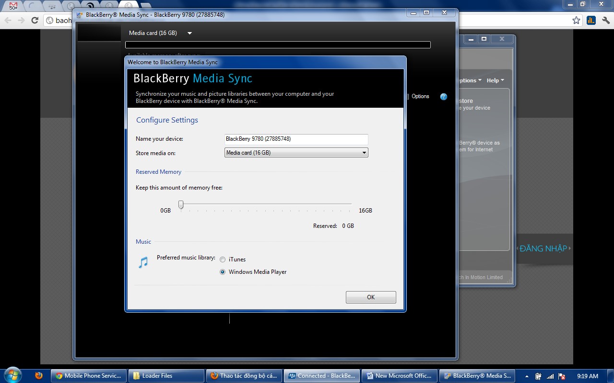Open Chrome wrench settings menu
The height and width of the screenshot is (383, 614).
606,20
